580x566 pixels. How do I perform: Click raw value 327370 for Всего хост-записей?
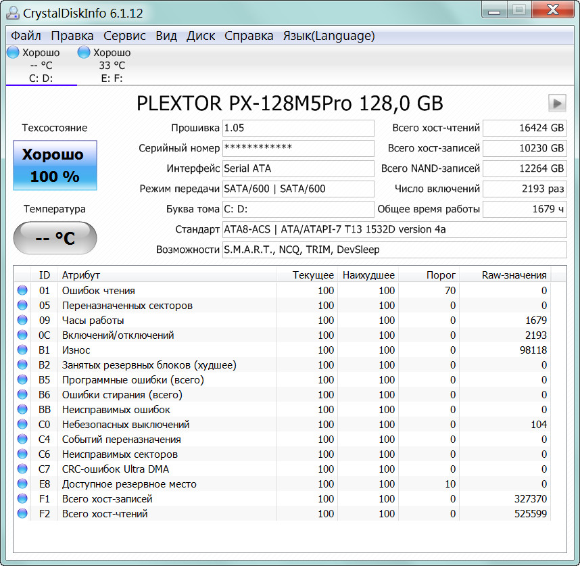pos(531,498)
